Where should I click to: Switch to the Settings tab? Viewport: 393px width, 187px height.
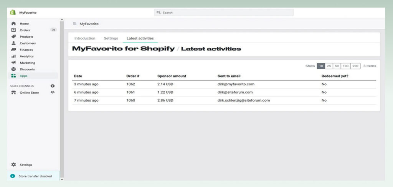(x=111, y=38)
